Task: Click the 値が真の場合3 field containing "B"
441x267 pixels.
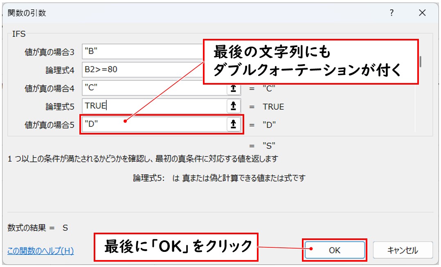Action: [x=143, y=52]
